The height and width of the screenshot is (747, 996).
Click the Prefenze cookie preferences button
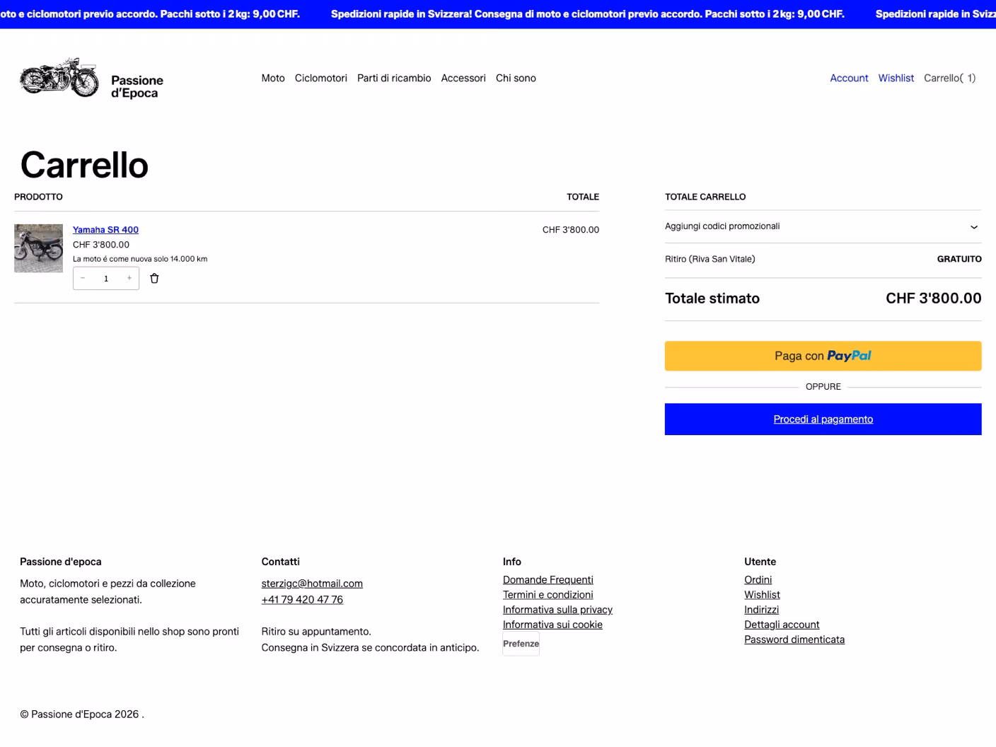point(521,644)
